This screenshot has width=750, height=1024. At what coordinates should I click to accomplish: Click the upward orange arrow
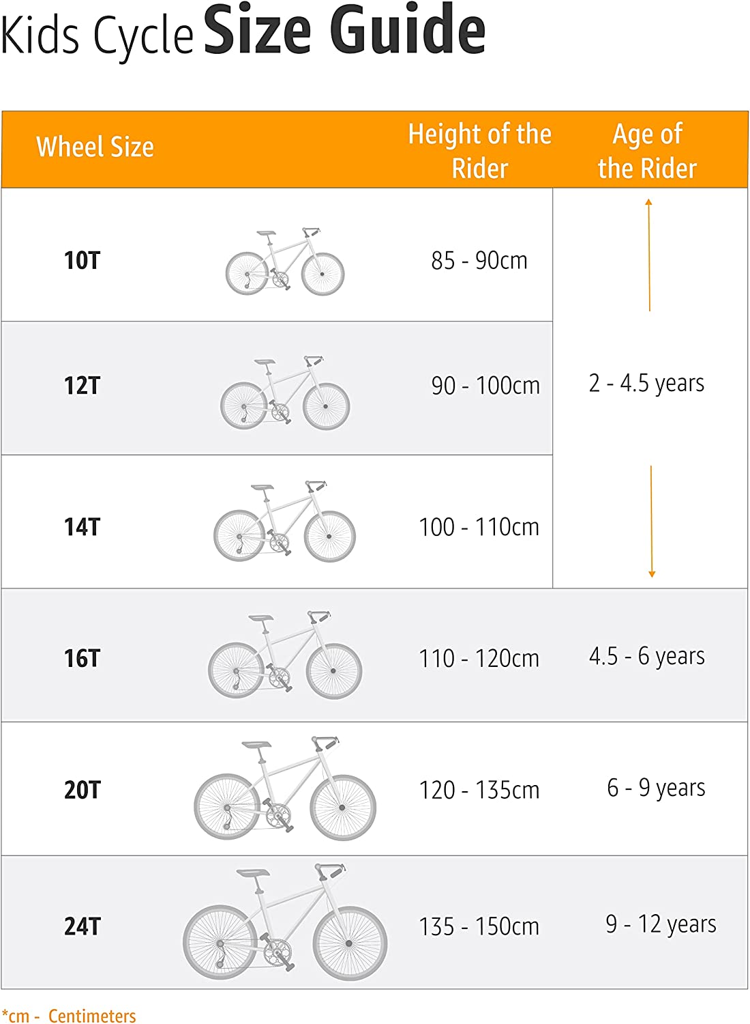point(649,255)
